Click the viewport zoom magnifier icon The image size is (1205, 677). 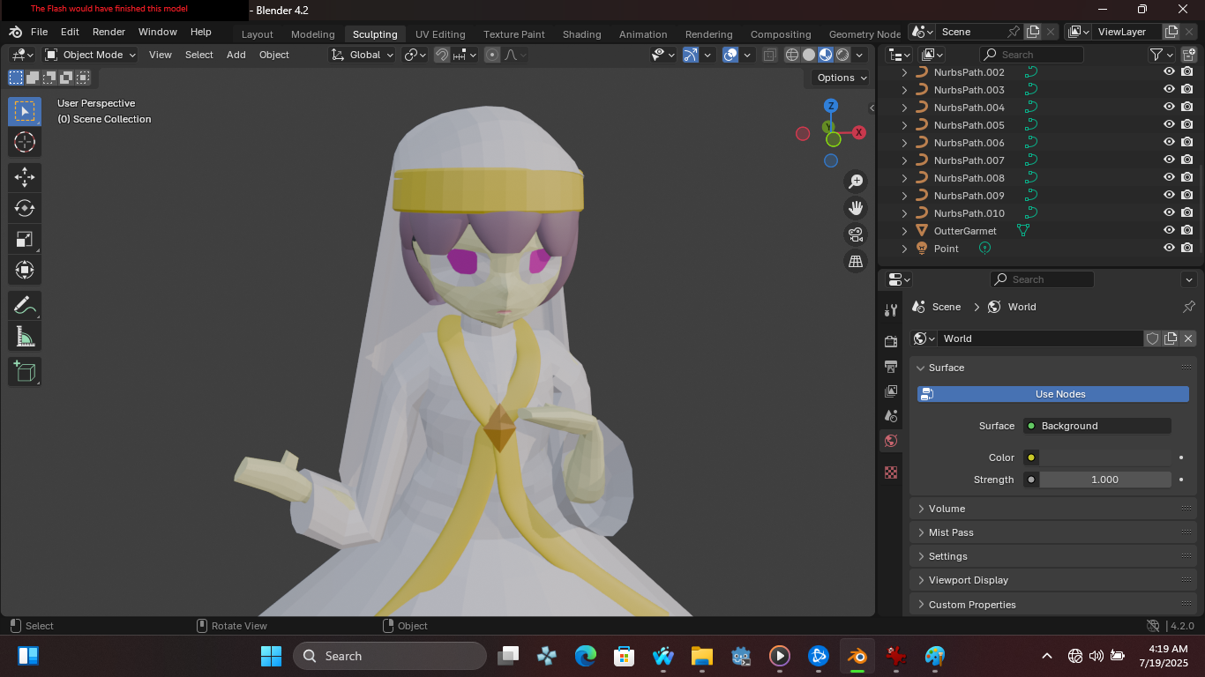point(855,182)
